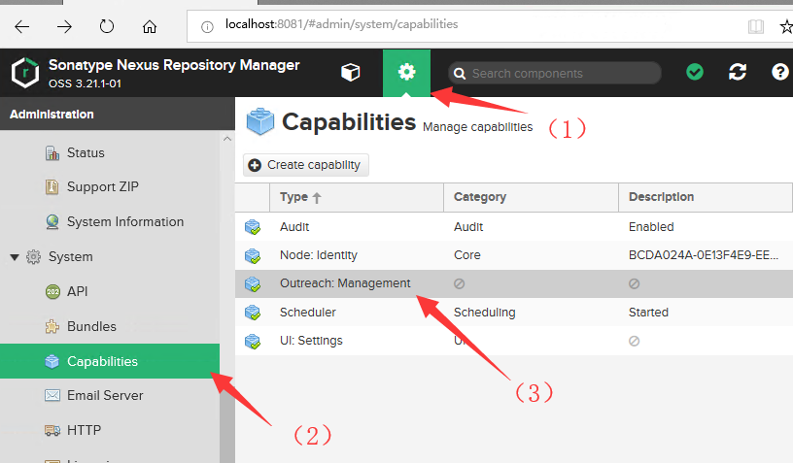Open the Help question mark menu
The width and height of the screenshot is (793, 463).
tap(779, 72)
